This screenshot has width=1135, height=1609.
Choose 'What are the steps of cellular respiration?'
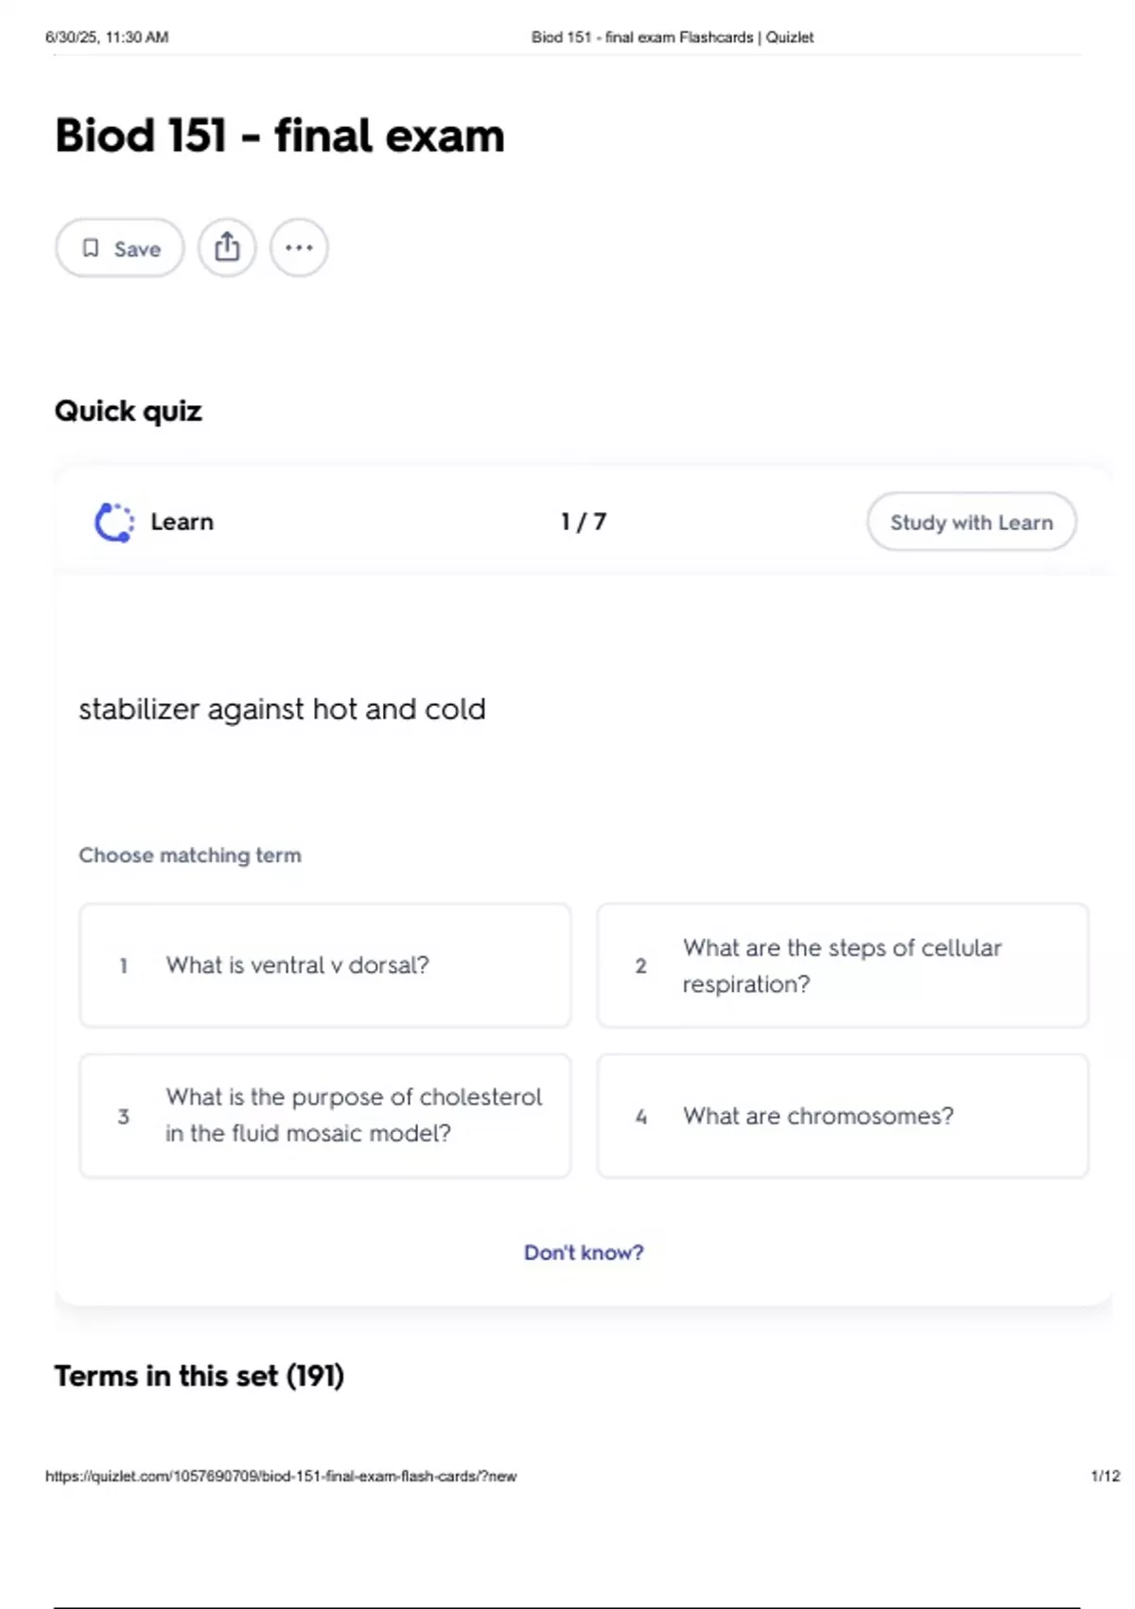coord(842,965)
